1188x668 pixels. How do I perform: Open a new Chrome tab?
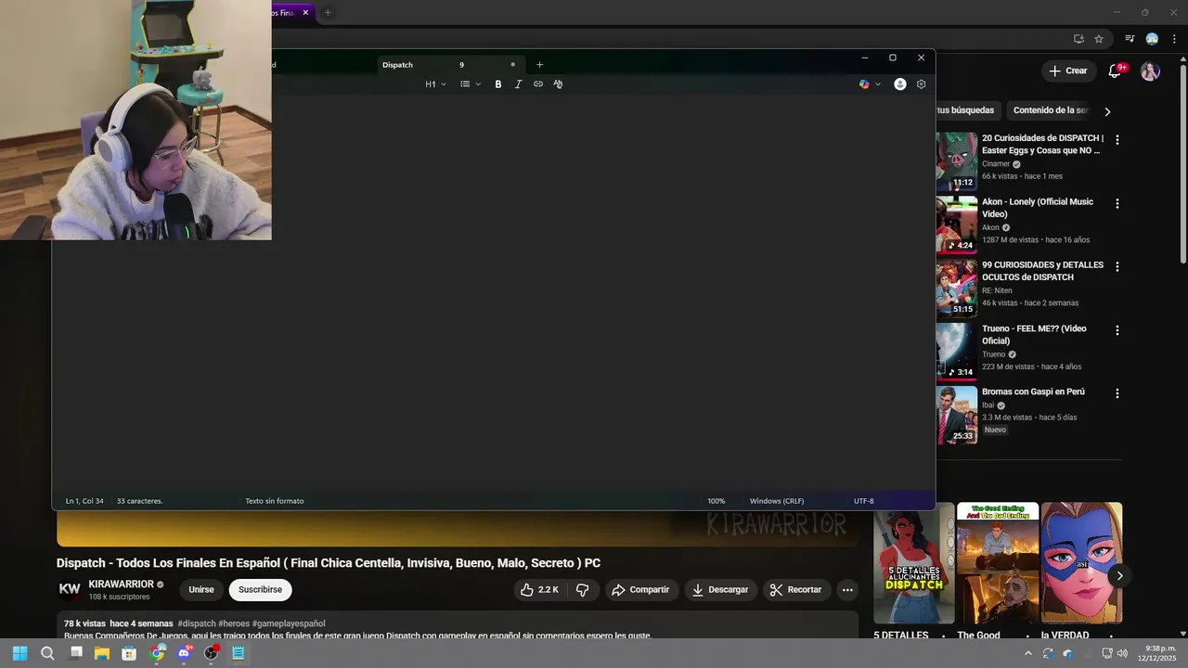pyautogui.click(x=327, y=12)
